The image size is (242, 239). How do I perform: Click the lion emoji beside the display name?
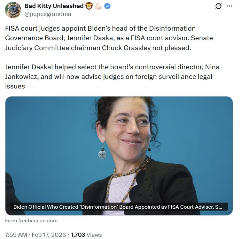click(x=89, y=6)
